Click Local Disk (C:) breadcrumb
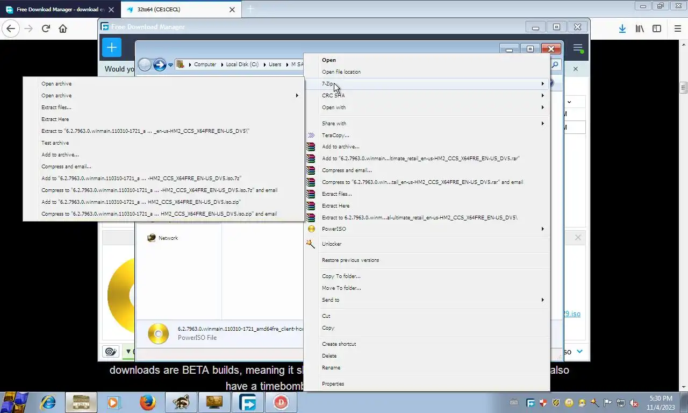The height and width of the screenshot is (413, 688). click(x=242, y=64)
